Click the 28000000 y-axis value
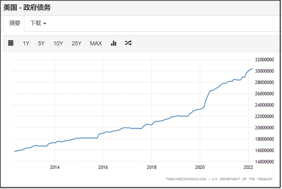The height and width of the screenshot is (189, 282). (x=264, y=82)
